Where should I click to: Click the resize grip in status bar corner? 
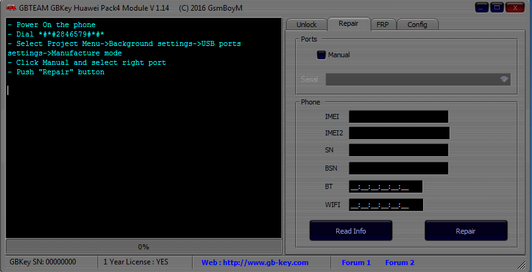pos(521,264)
